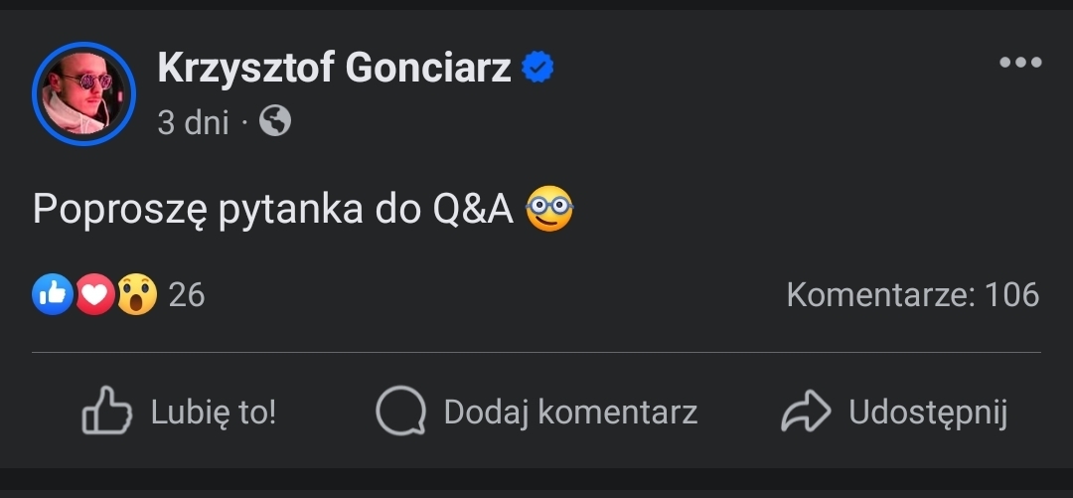Click the thumbs-up icon beside Lubię to!
This screenshot has height=498, width=1073.
106,412
